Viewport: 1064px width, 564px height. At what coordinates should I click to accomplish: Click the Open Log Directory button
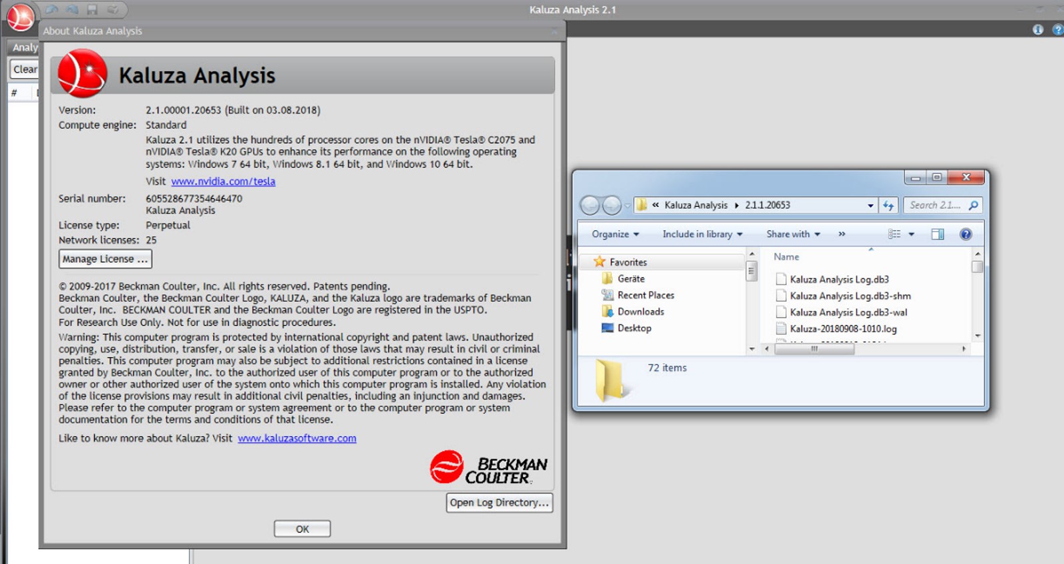pos(500,503)
